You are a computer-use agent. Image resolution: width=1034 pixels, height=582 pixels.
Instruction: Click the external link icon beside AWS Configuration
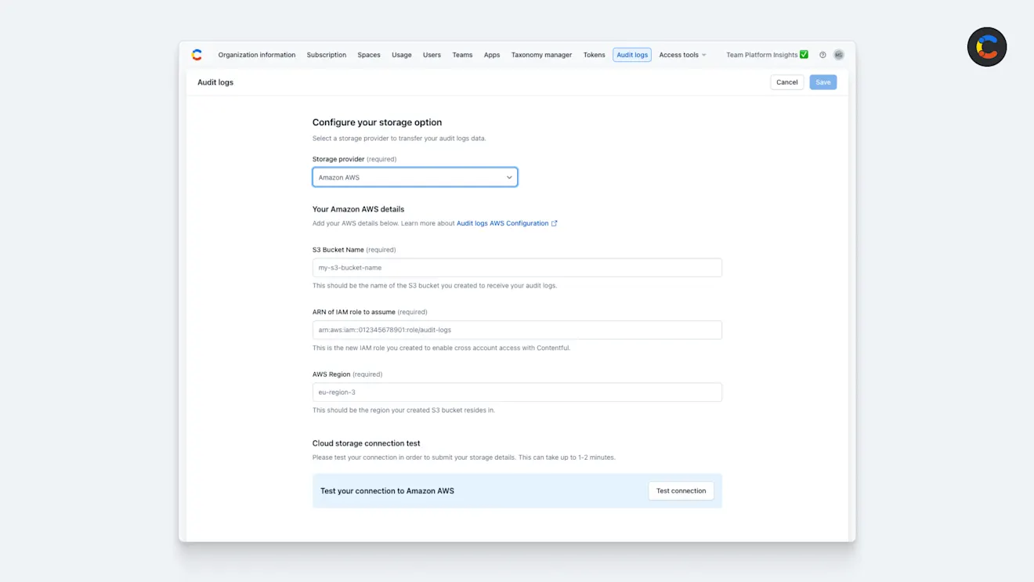(555, 223)
